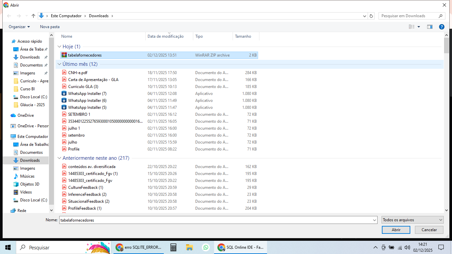
Task: Click the Acesso rápido star icon
Action: [x=14, y=41]
